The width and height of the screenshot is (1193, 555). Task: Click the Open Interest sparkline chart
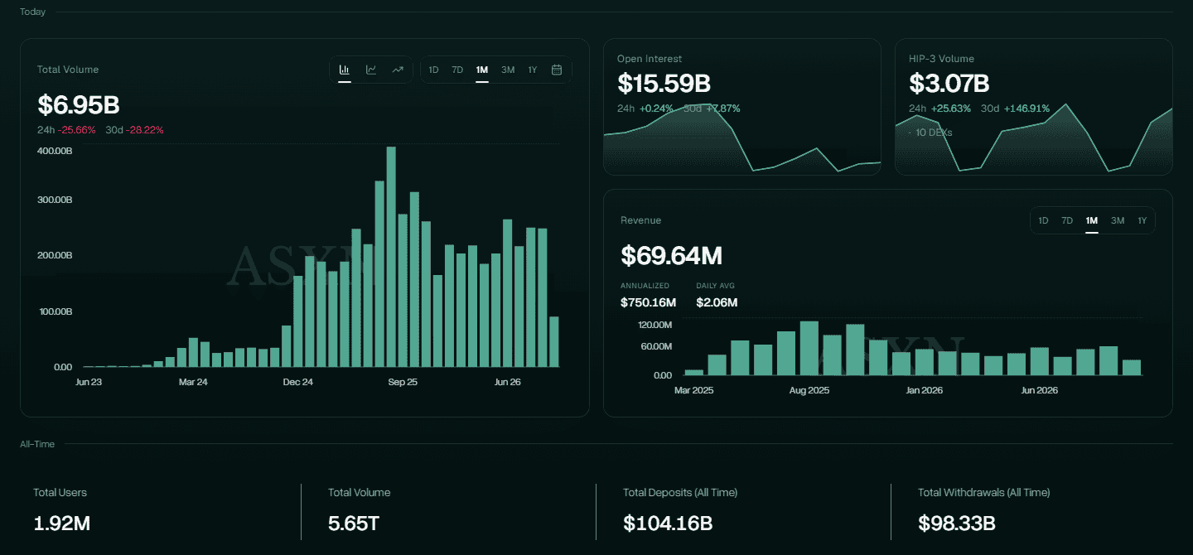click(741, 139)
